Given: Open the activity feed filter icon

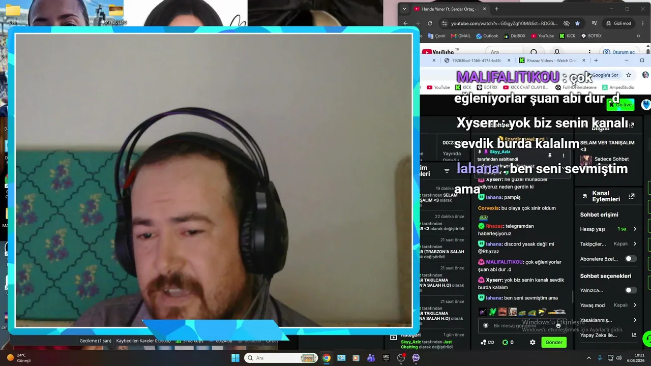Looking at the screenshot, I should (x=447, y=171).
